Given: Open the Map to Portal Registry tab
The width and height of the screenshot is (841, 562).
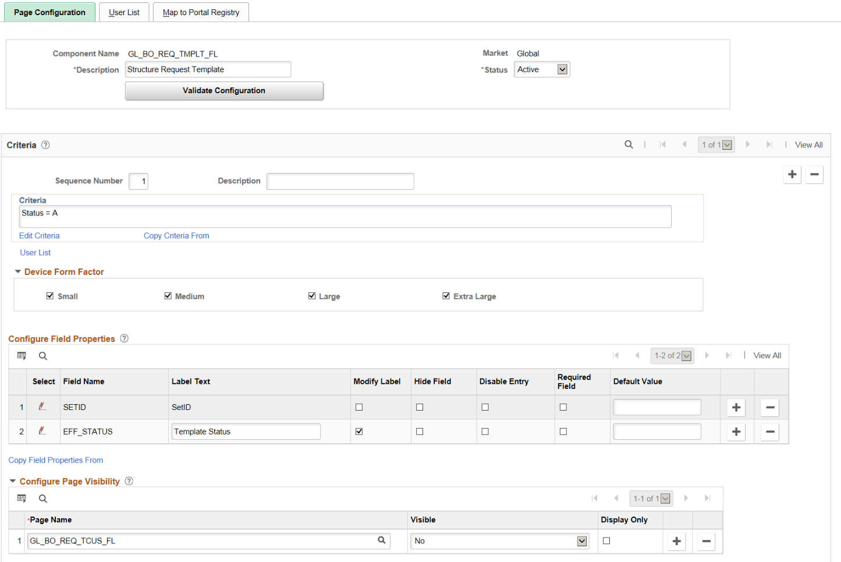Looking at the screenshot, I should tap(200, 12).
